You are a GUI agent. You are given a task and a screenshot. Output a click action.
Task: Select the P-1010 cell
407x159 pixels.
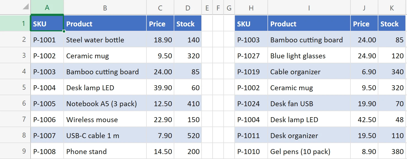point(251,151)
